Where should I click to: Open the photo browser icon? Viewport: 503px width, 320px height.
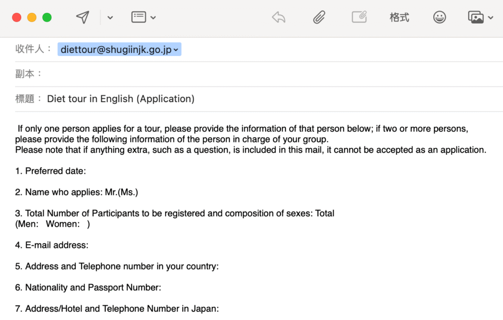click(x=475, y=18)
